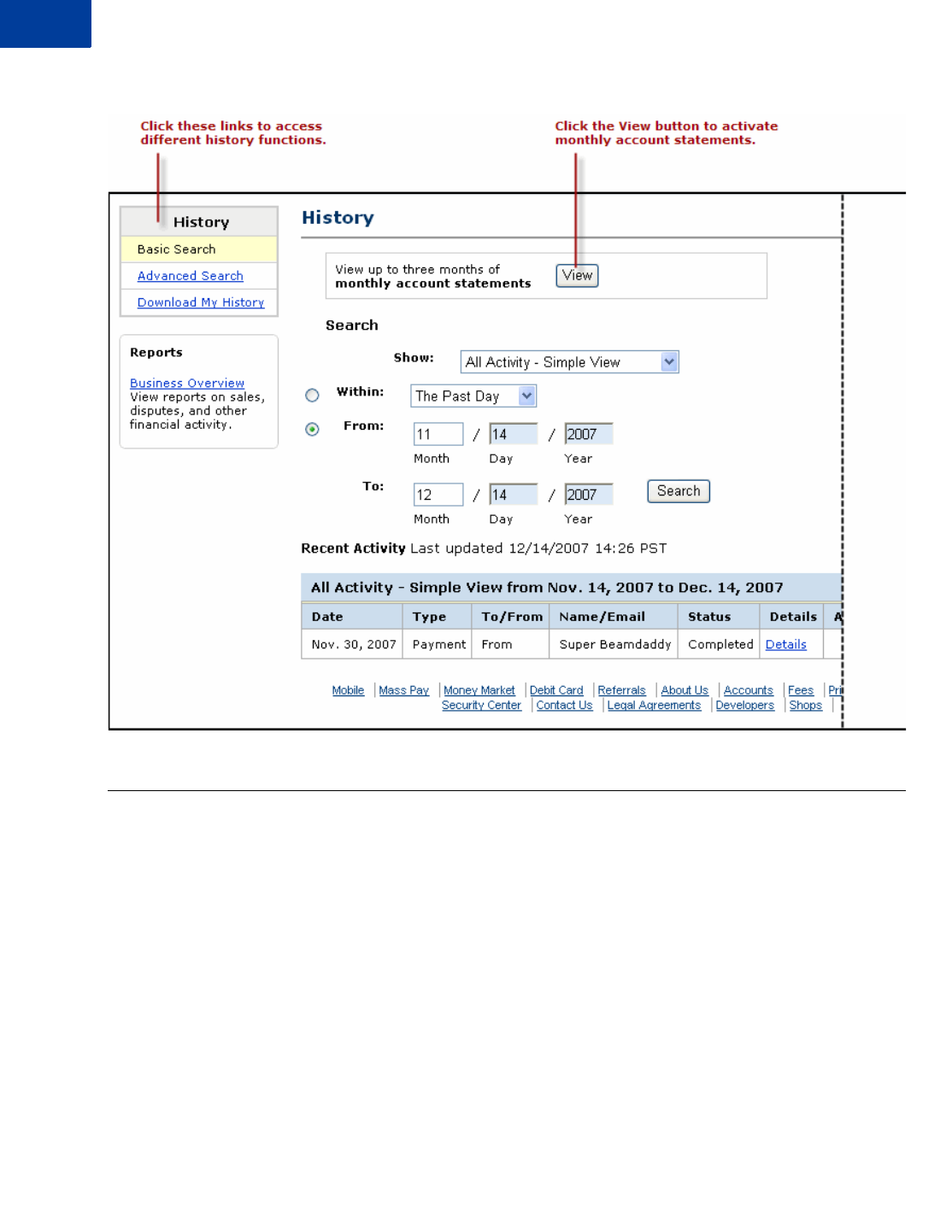Open the Security Center footer link
The height and width of the screenshot is (1208, 952).
(x=481, y=705)
